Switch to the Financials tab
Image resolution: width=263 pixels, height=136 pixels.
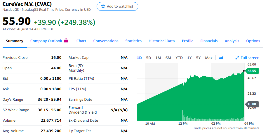pos(209,41)
